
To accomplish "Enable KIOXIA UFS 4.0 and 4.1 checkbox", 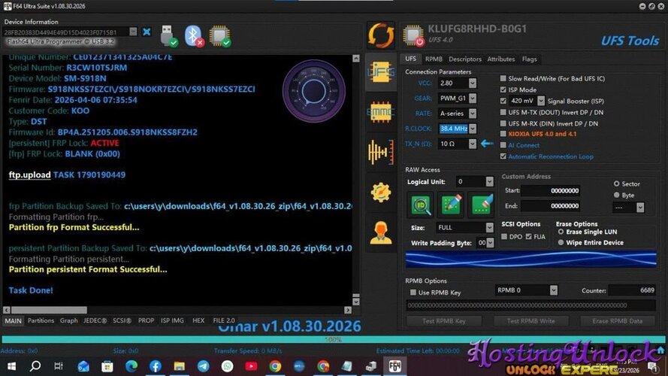I will point(503,134).
